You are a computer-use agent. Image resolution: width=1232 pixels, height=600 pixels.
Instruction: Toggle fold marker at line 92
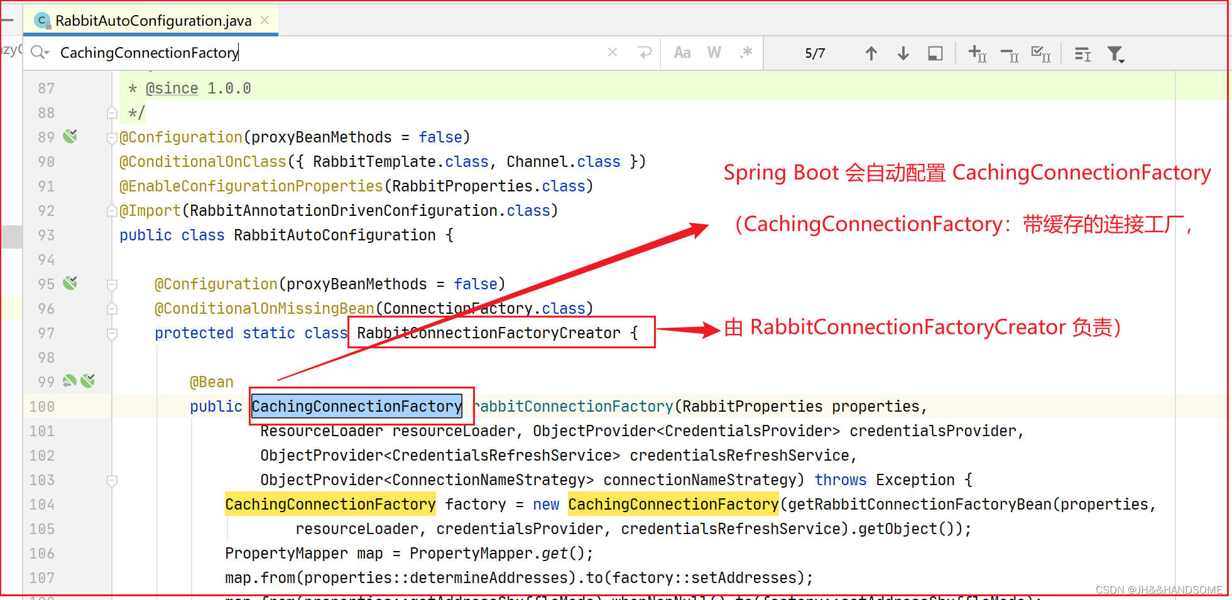pos(112,210)
